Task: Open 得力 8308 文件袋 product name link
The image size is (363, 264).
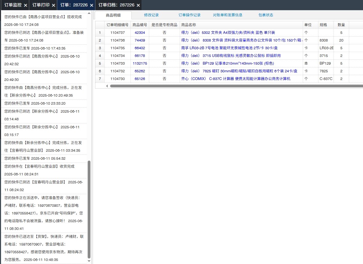Action: (241, 40)
